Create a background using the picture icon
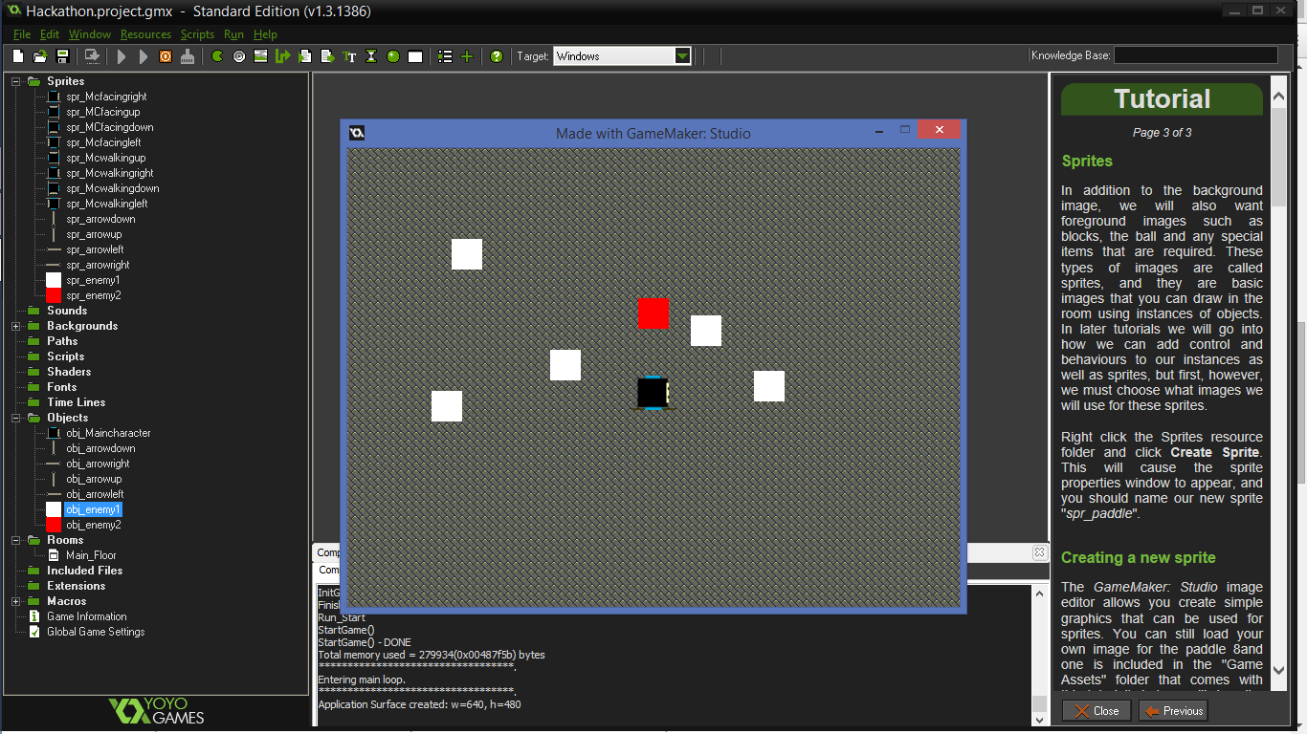 (x=260, y=56)
